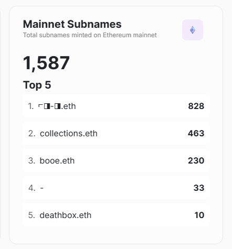Screen dimensions: 232x249
Task: Click the count 230
Action: point(196,160)
